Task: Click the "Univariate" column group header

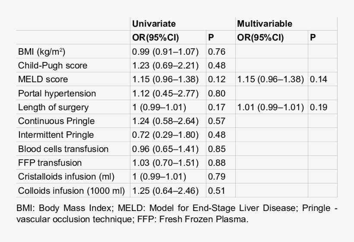Action: [154, 24]
